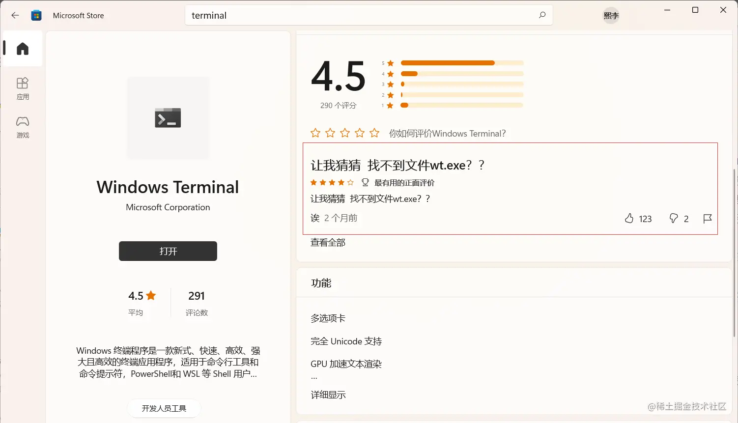Open the 游戏 (Games) section
Image resolution: width=738 pixels, height=423 pixels.
pos(23,127)
